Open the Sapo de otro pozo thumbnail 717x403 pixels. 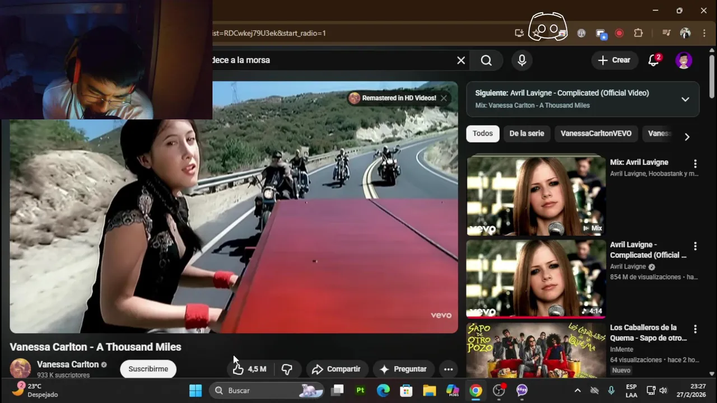coord(536,350)
